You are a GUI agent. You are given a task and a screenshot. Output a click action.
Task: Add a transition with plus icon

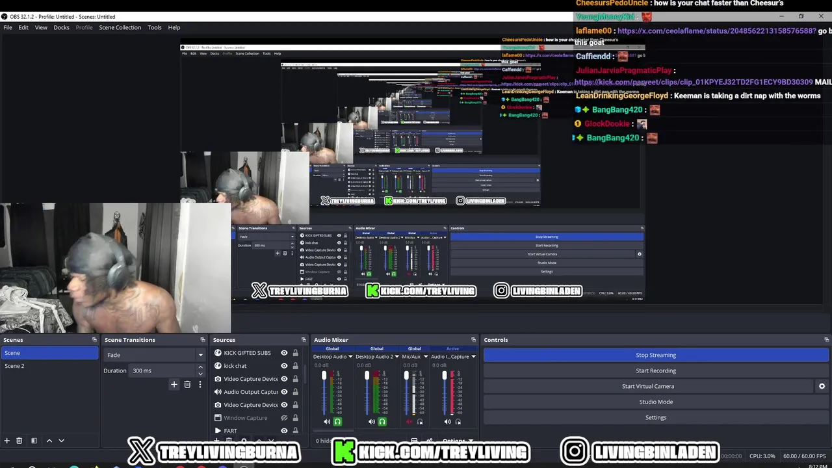click(174, 384)
